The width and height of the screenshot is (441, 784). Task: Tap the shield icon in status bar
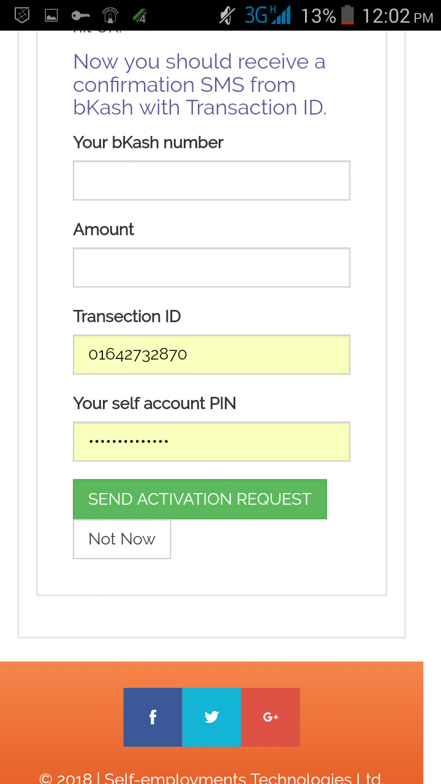point(22,15)
